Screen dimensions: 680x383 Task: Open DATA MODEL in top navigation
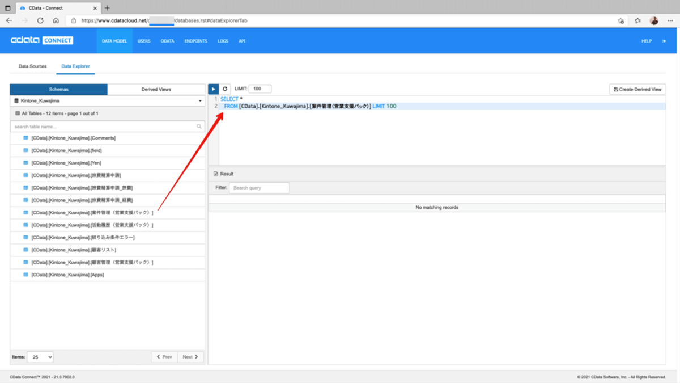coord(114,41)
